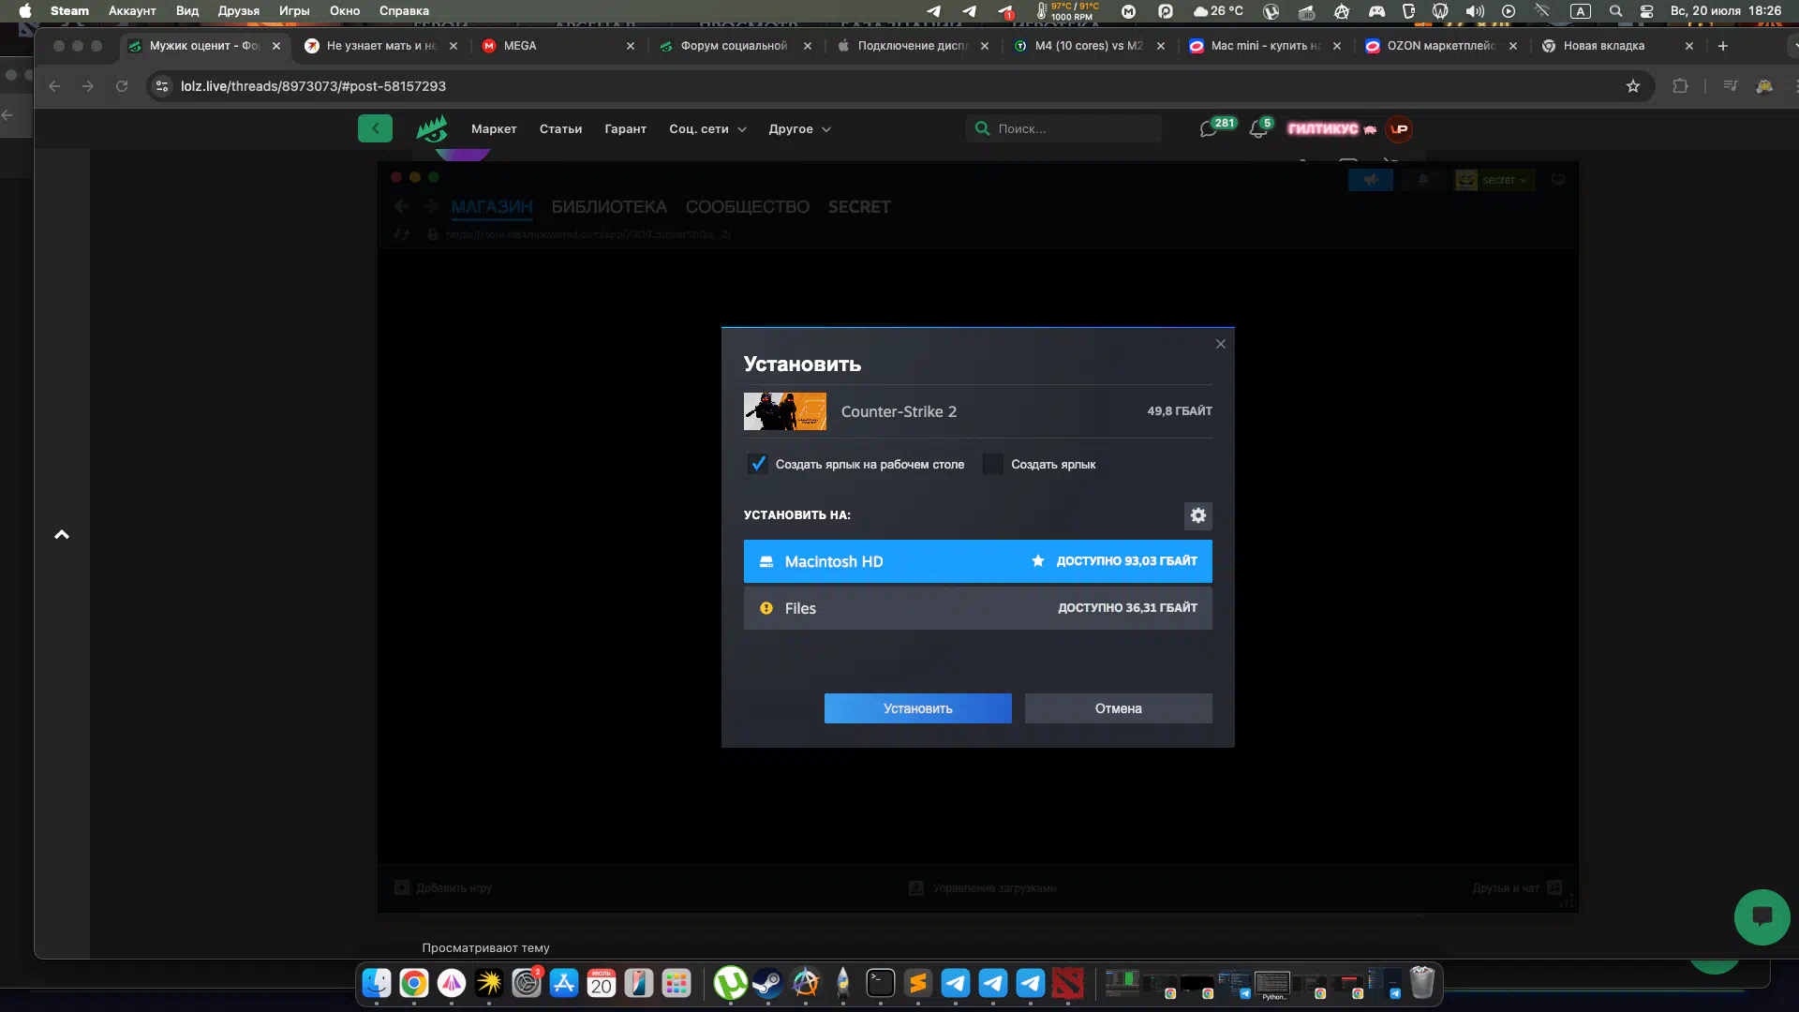Open notifications bell with 5 badge
Screen dimensions: 1799x1012
coord(1258,129)
